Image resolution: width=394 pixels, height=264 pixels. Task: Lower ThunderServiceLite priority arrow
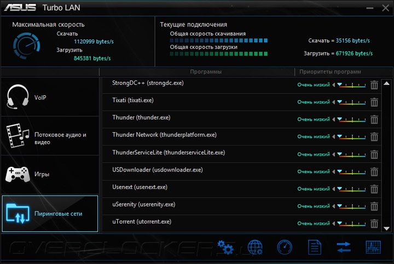[334, 154]
